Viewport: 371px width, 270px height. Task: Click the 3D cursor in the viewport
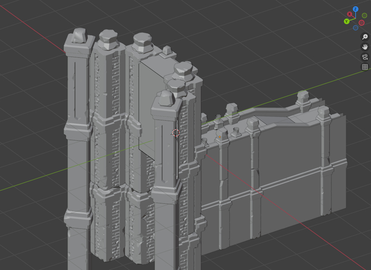point(176,133)
